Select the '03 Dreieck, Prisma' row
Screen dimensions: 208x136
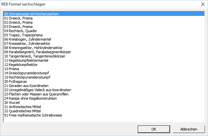point(104,27)
